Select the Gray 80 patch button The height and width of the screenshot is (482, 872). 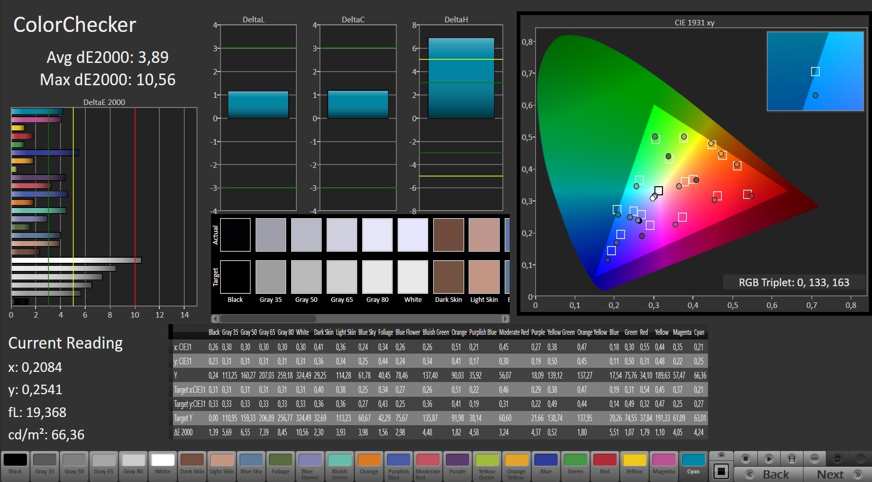point(133,466)
